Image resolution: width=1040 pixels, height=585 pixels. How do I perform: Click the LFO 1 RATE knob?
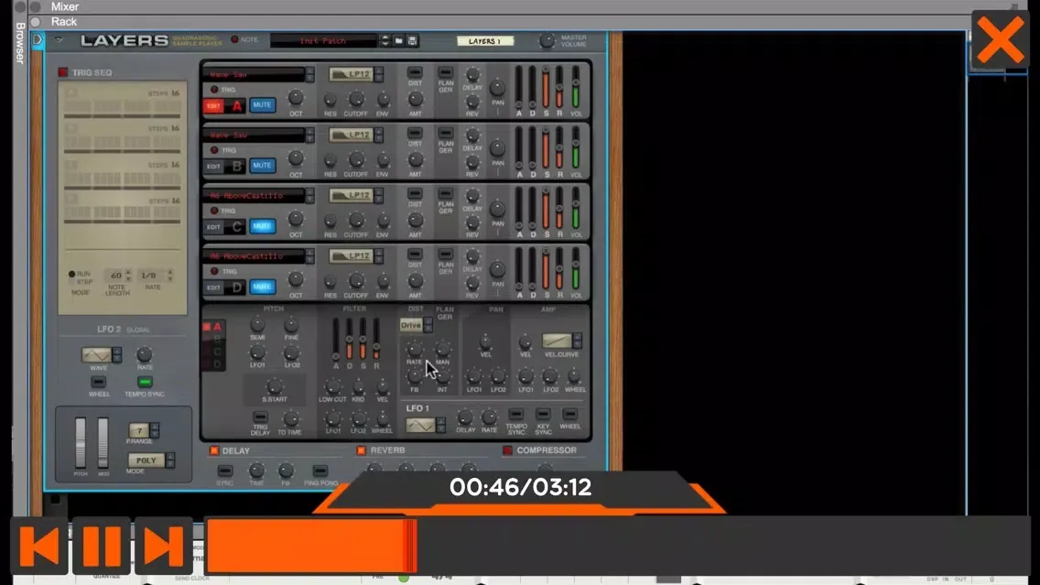click(489, 417)
